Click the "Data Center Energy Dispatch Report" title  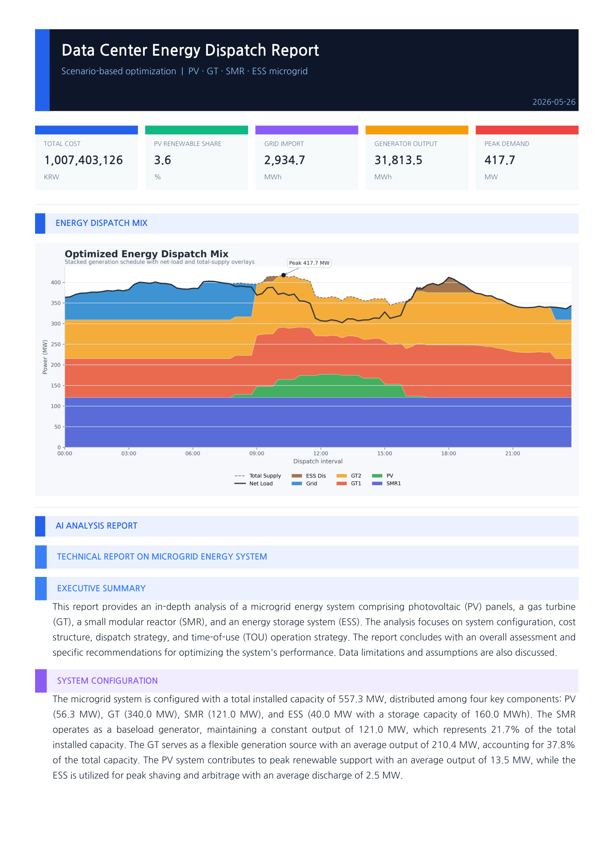pos(190,50)
